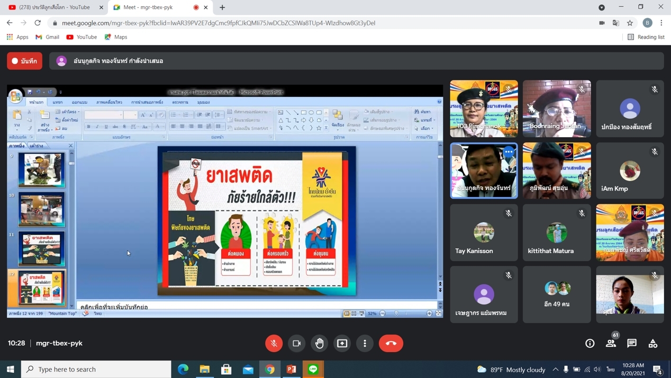Open the Reading list

646,37
